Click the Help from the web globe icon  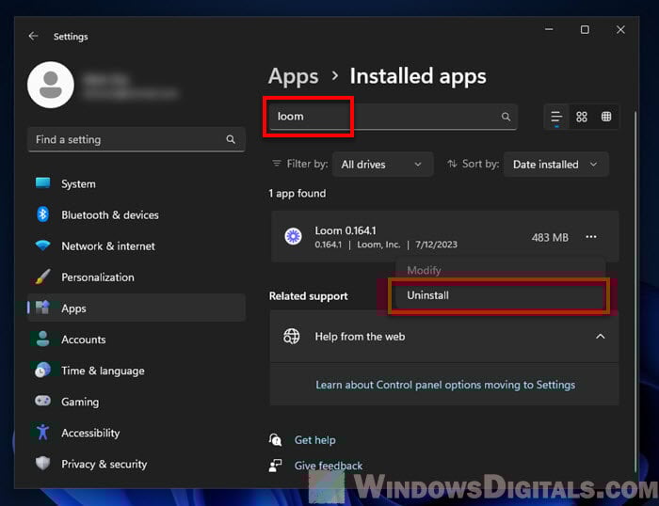coord(292,337)
